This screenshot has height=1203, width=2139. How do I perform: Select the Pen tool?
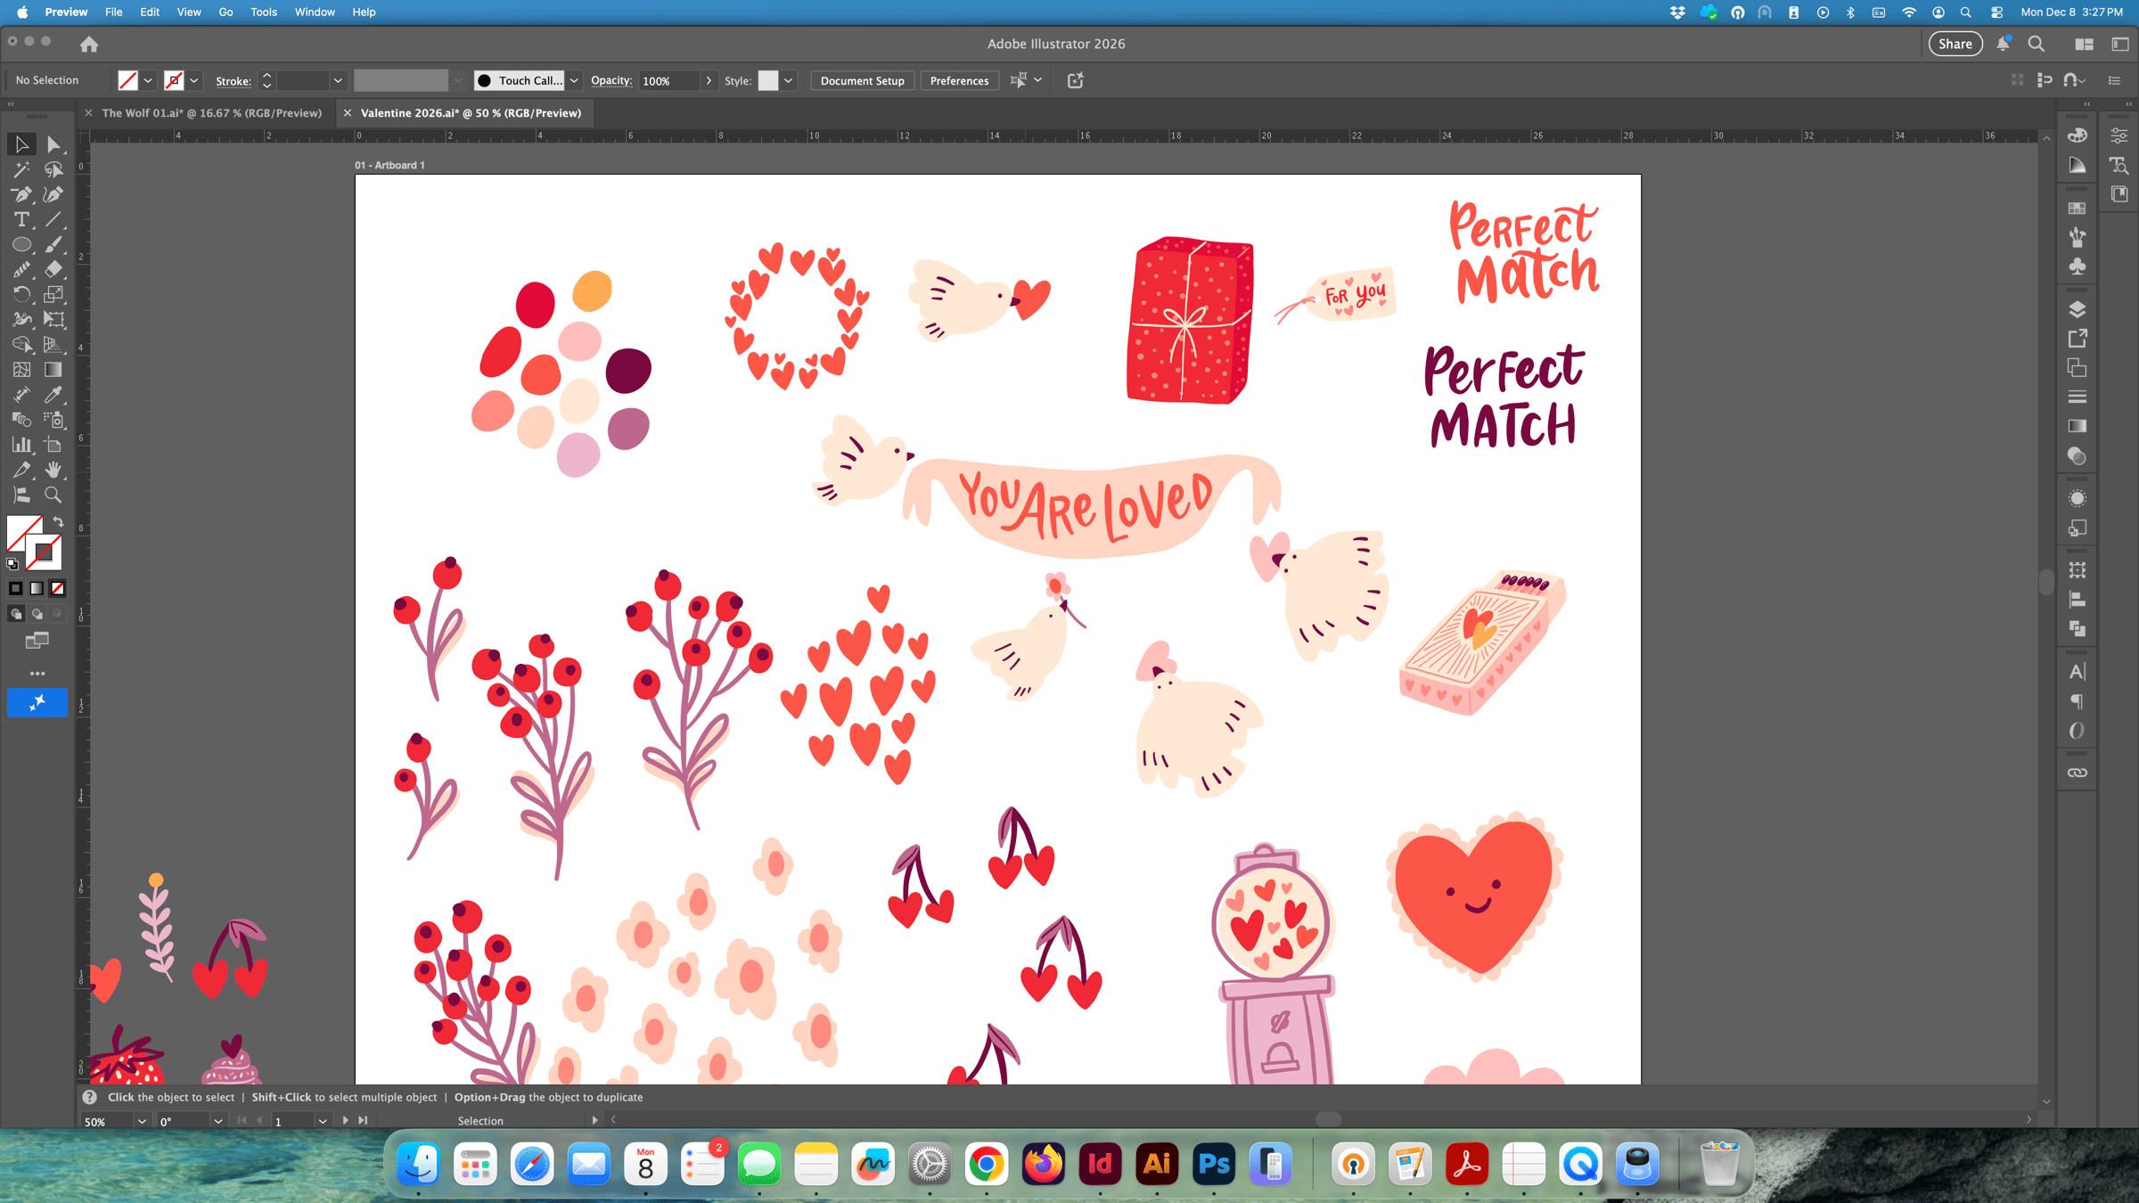tap(21, 194)
